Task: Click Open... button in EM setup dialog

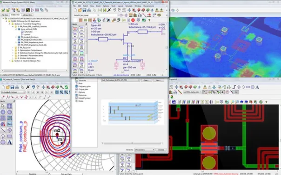Action: point(147,80)
